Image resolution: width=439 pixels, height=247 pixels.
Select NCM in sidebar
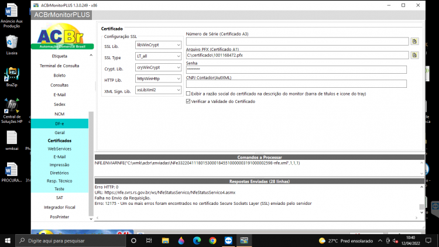(59, 114)
